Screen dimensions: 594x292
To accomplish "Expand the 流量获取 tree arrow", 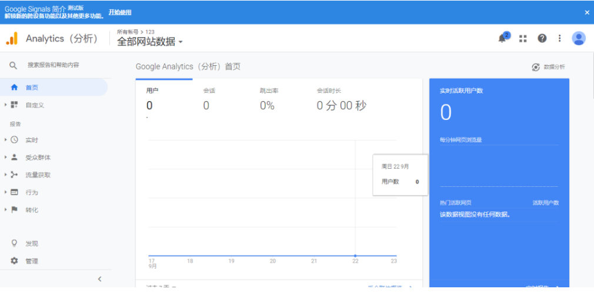I will pos(6,174).
